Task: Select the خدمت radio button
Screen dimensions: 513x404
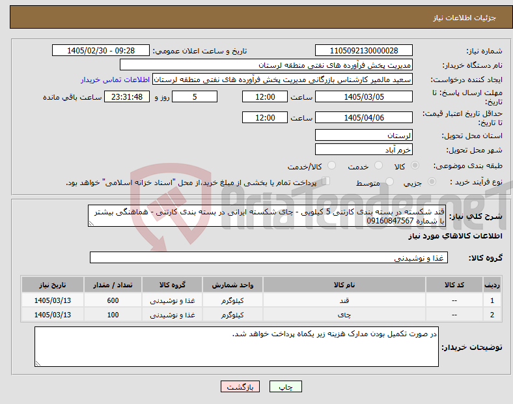Action: pyautogui.click(x=378, y=166)
